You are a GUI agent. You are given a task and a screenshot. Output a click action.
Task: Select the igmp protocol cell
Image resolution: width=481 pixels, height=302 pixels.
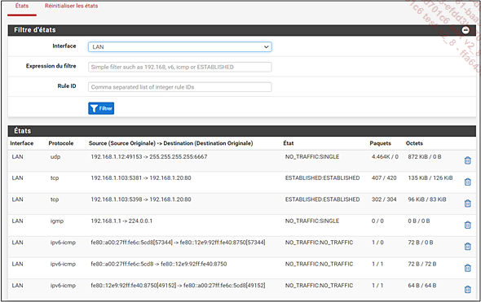tap(57, 221)
